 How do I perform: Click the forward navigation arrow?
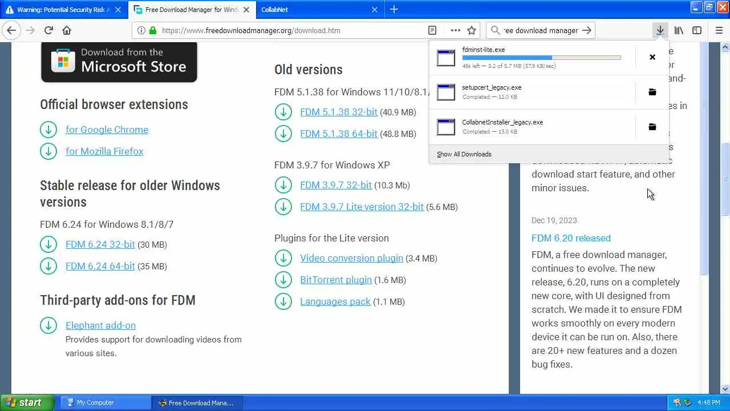(30, 30)
